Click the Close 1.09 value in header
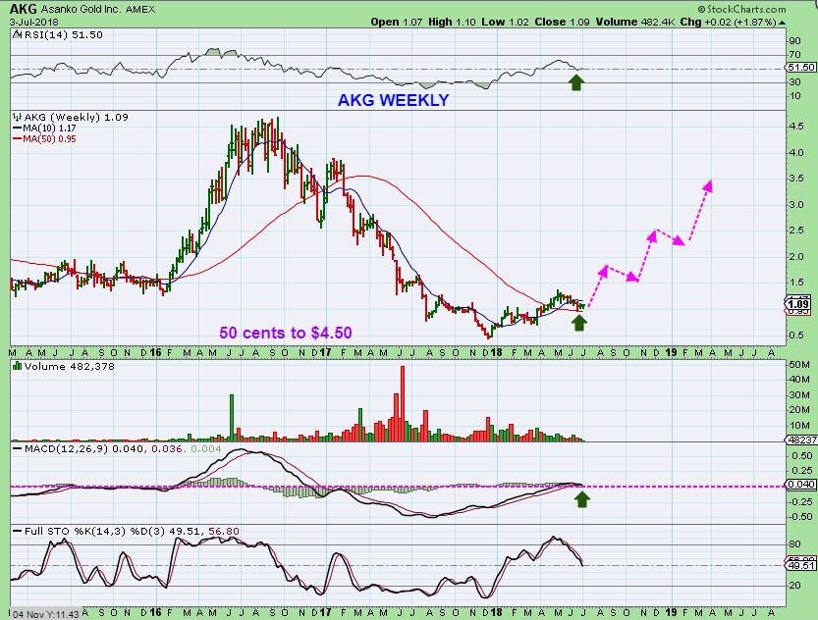The height and width of the screenshot is (620, 818). tap(562, 23)
